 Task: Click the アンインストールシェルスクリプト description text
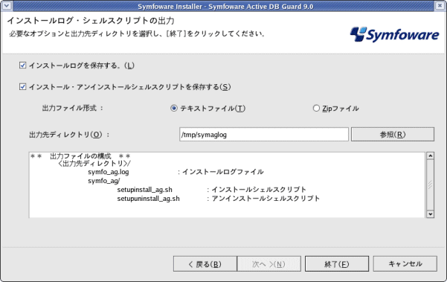pyautogui.click(x=266, y=199)
